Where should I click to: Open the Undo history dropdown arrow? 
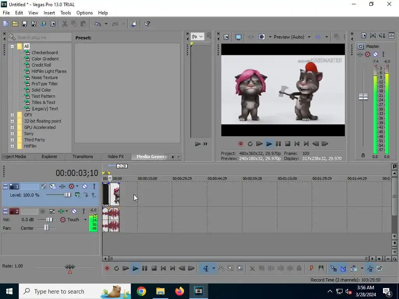click(x=106, y=24)
